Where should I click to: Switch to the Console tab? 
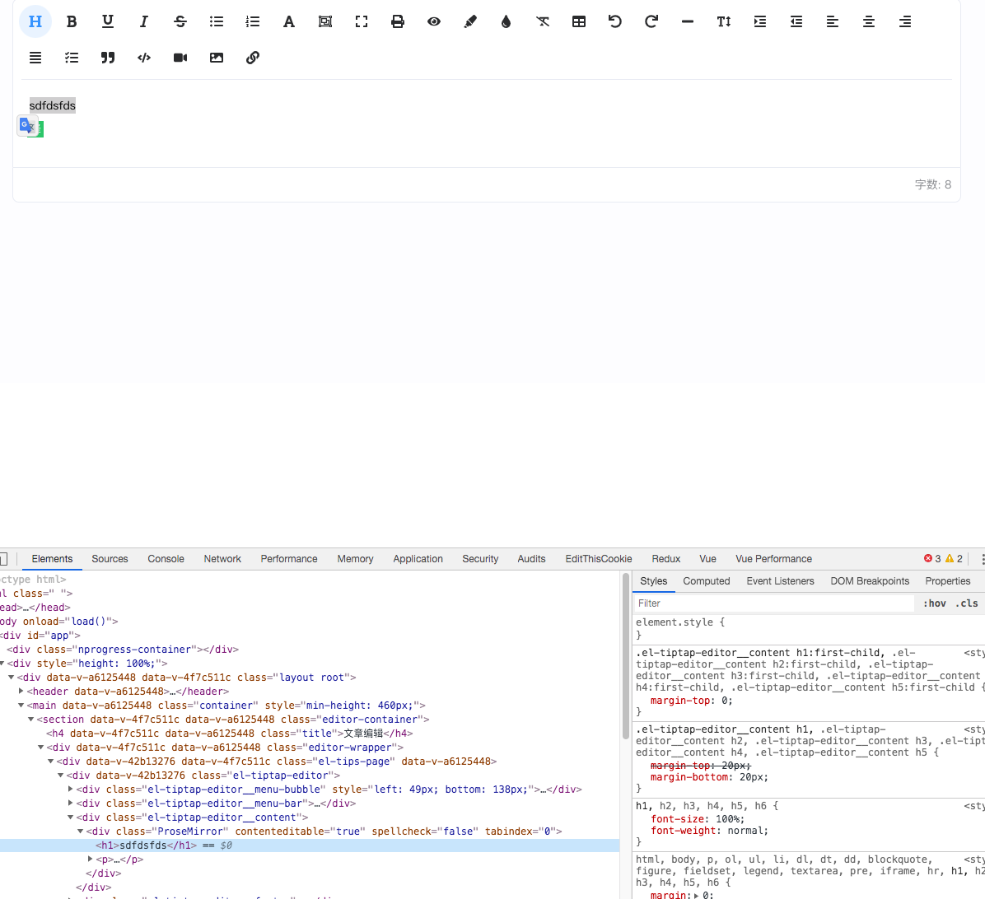[x=166, y=559]
